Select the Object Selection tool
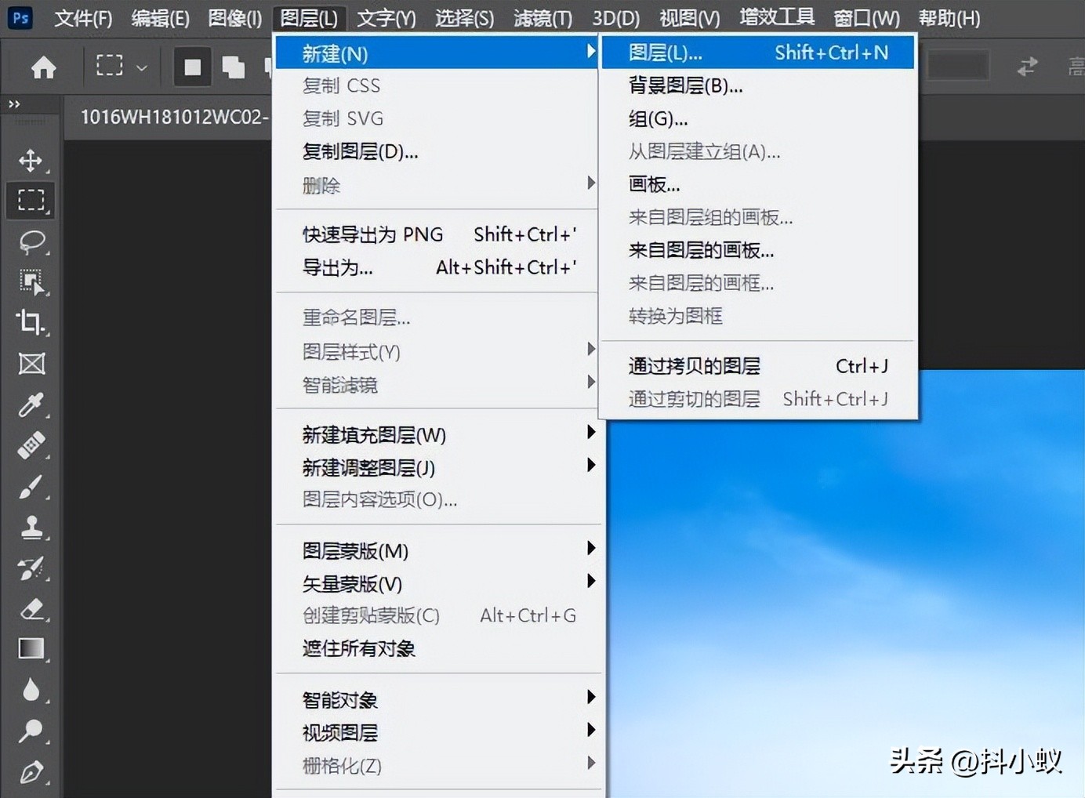 click(x=31, y=282)
